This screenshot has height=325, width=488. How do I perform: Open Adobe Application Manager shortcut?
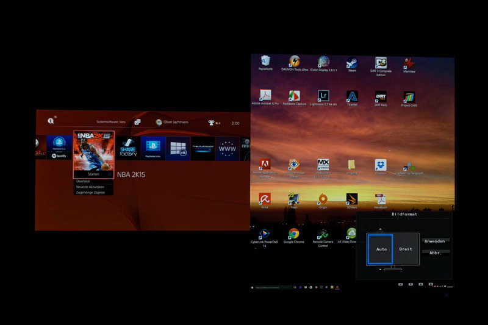pos(265,168)
